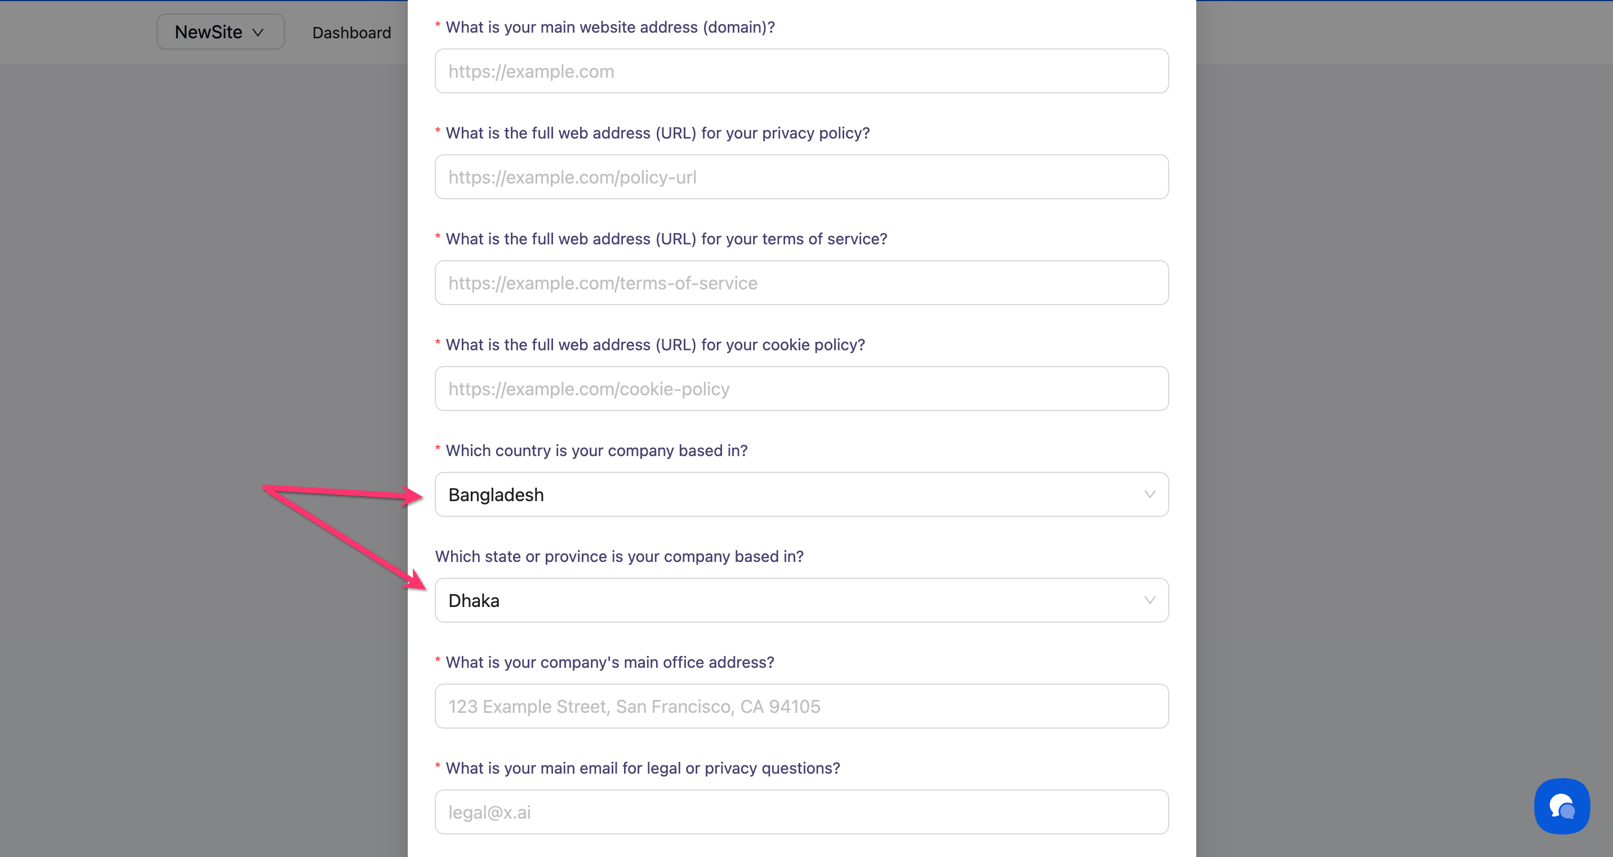Click the privacy policy question label
The height and width of the screenshot is (857, 1613).
657,133
